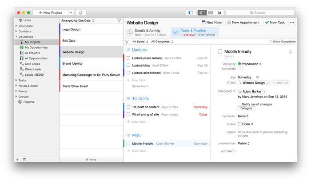The image size is (311, 182).
Task: Collapse the Objectives sidebar section
Action: pos(16,37)
